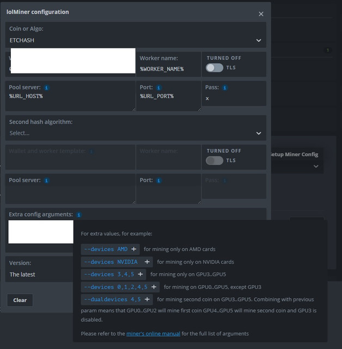Expand the Second hash algorithm dropdown

coord(136,133)
